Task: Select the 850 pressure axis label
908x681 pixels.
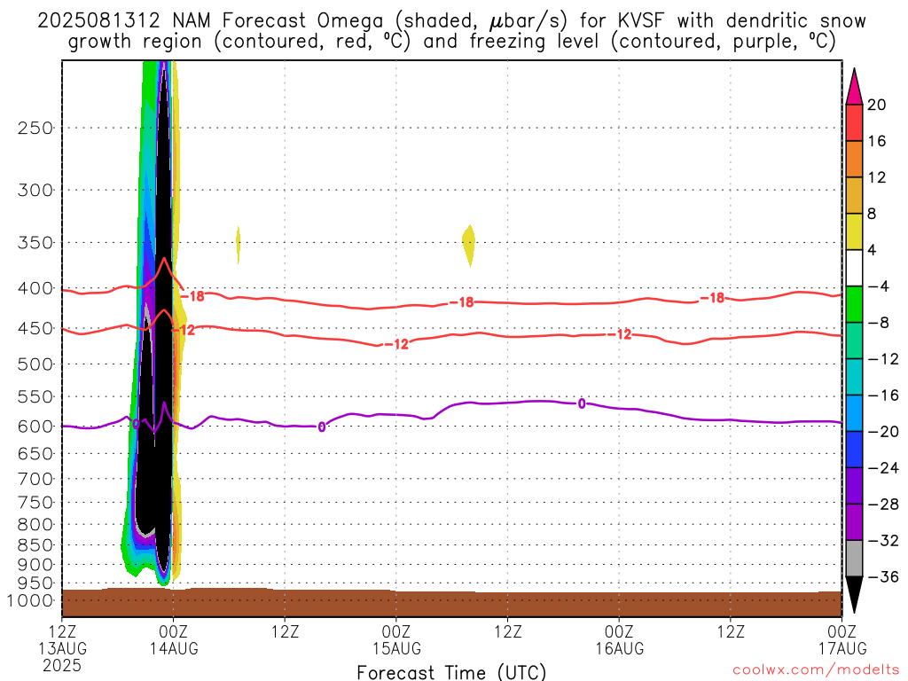Action: (x=35, y=545)
